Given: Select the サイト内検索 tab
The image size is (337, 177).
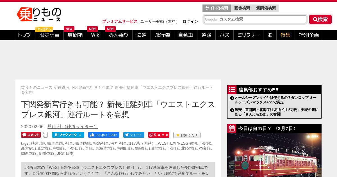Looking at the screenshot, I should (x=217, y=8).
